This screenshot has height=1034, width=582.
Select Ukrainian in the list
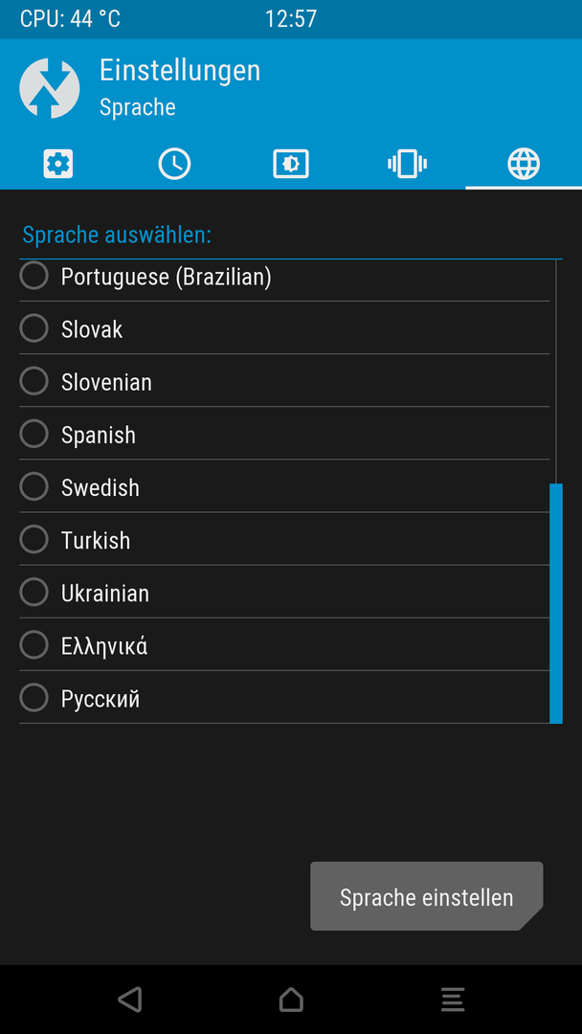click(284, 592)
